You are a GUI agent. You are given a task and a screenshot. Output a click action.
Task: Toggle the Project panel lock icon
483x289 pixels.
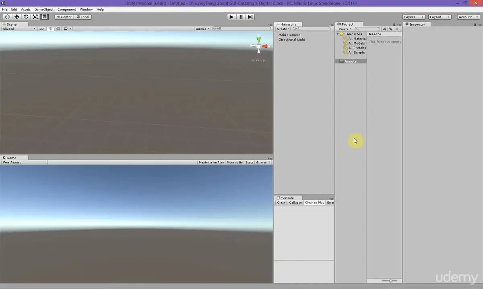tap(394, 24)
